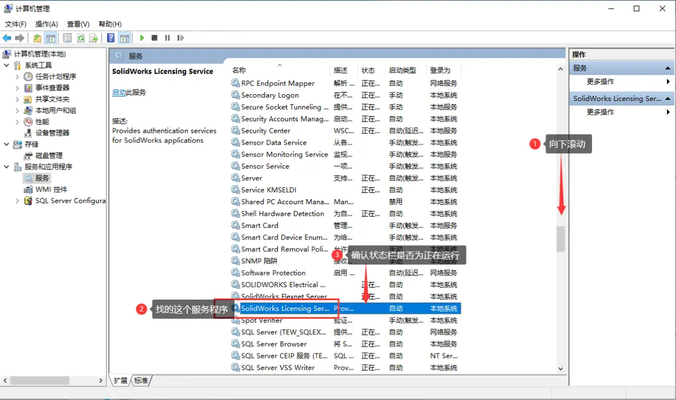Click the Restart service icon

(x=180, y=38)
